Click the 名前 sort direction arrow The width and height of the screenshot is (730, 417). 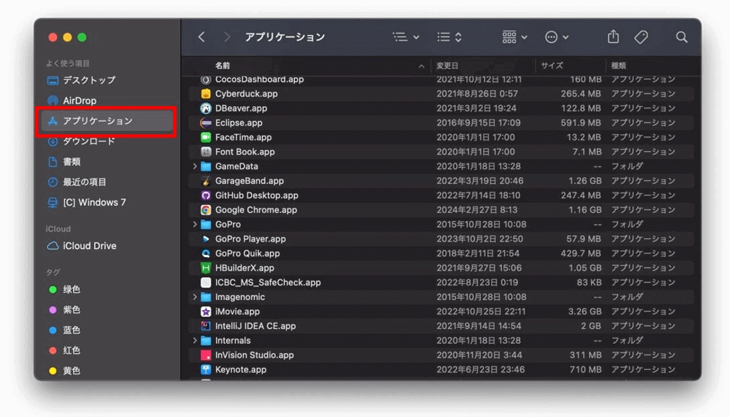tap(421, 66)
